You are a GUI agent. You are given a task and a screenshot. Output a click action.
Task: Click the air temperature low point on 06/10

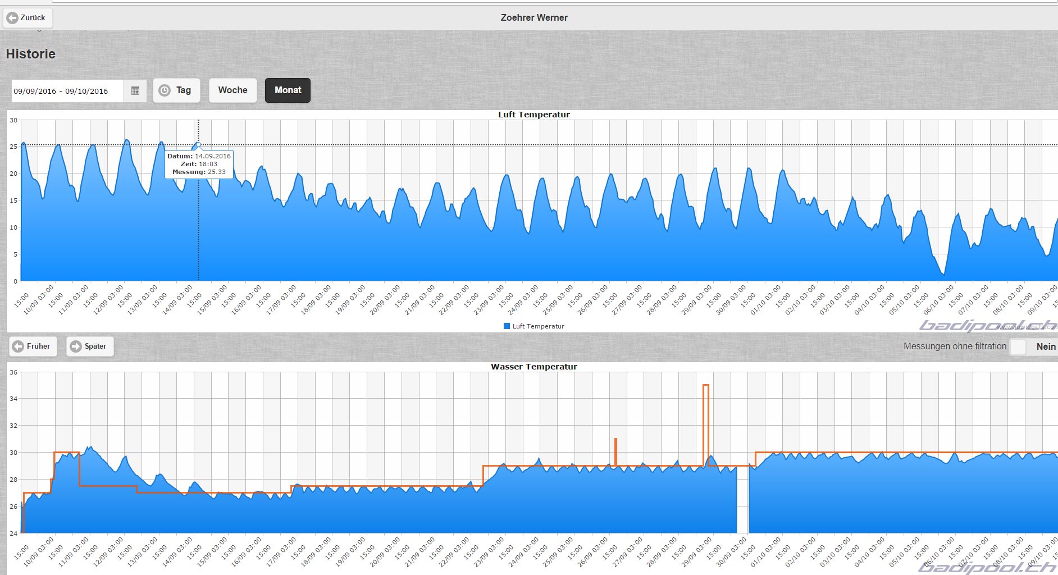tap(943, 274)
